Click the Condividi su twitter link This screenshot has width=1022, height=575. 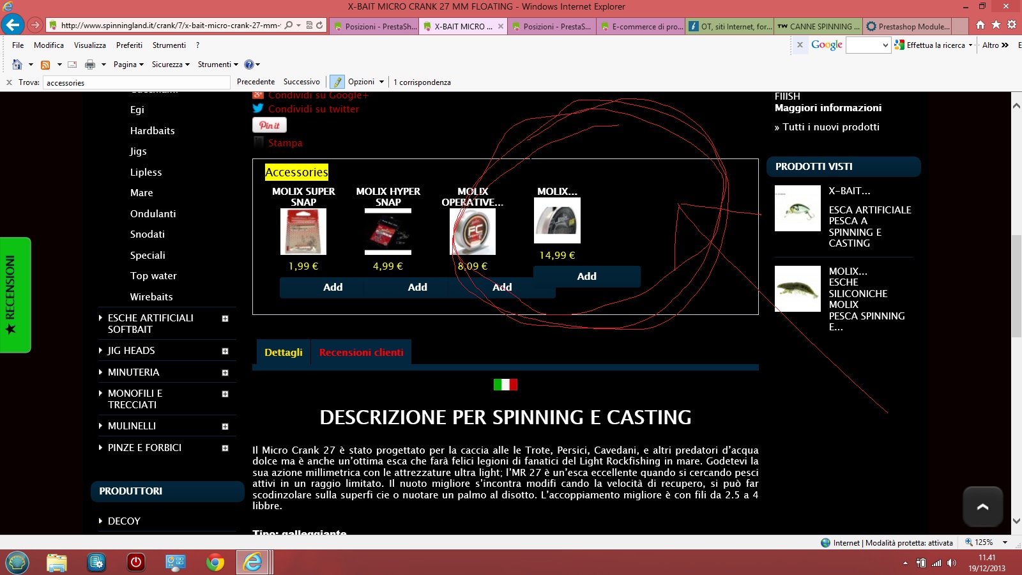(x=314, y=109)
